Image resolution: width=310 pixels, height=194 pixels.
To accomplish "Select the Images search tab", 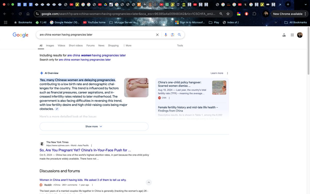I will (x=50, y=46).
